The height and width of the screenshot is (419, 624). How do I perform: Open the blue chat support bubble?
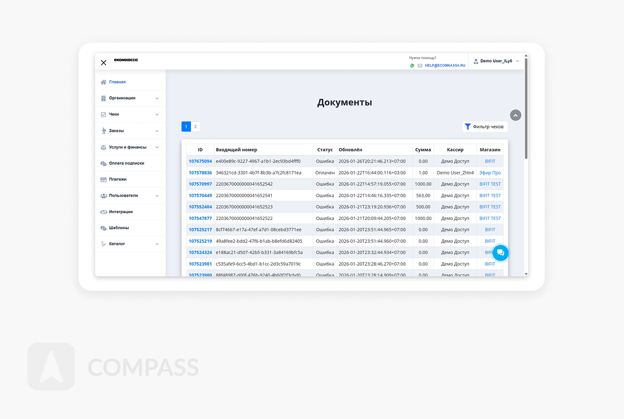500,253
